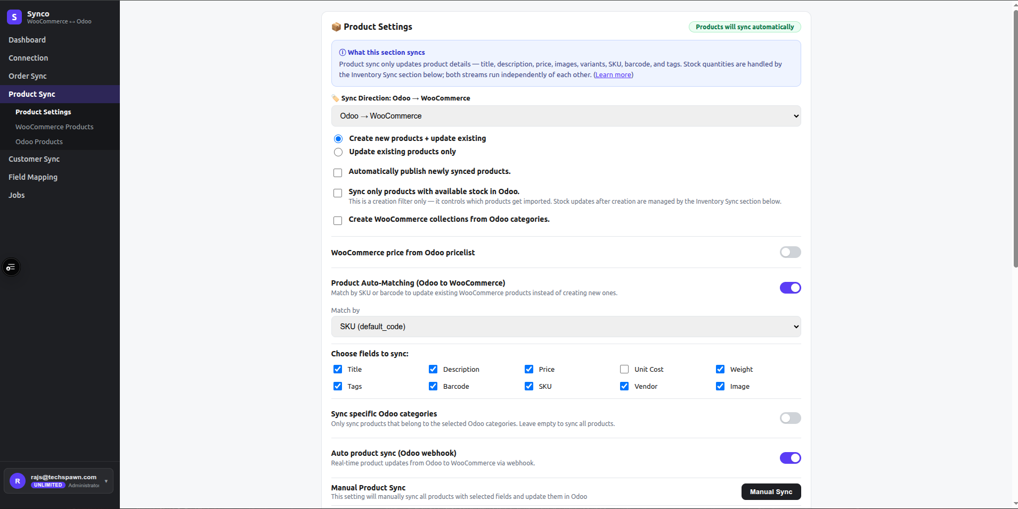Click the UNLIMITED plan badge
The image size is (1018, 509).
[x=48, y=485]
